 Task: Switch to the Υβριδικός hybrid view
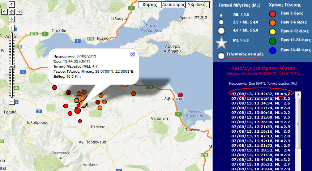[x=197, y=5]
